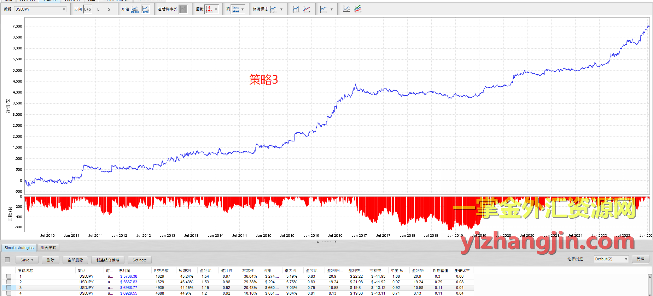653x296 pixels.
Task: Click the multi-colored lines chart icon
Action: [x=358, y=9]
